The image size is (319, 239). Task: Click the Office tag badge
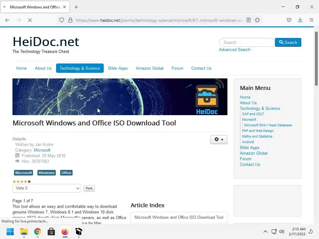click(x=66, y=173)
